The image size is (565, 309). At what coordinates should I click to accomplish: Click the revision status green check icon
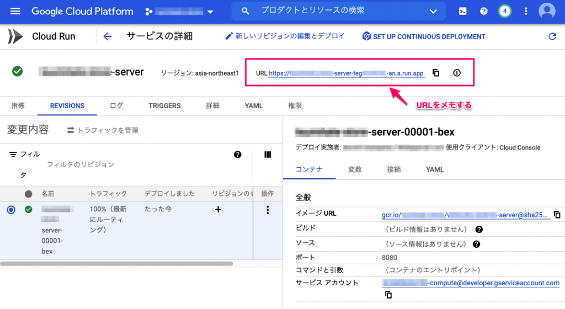tap(29, 209)
